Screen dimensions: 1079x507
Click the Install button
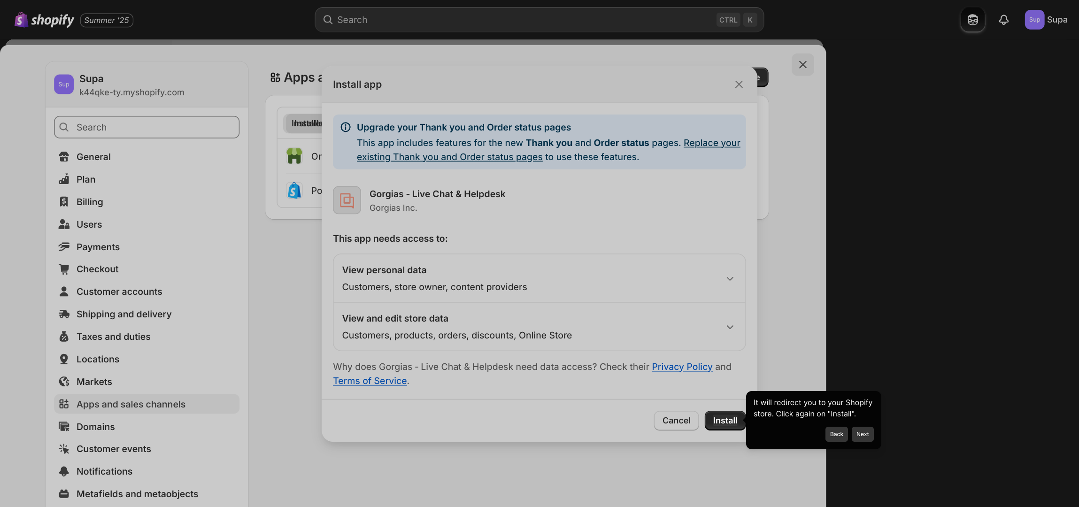coord(725,421)
